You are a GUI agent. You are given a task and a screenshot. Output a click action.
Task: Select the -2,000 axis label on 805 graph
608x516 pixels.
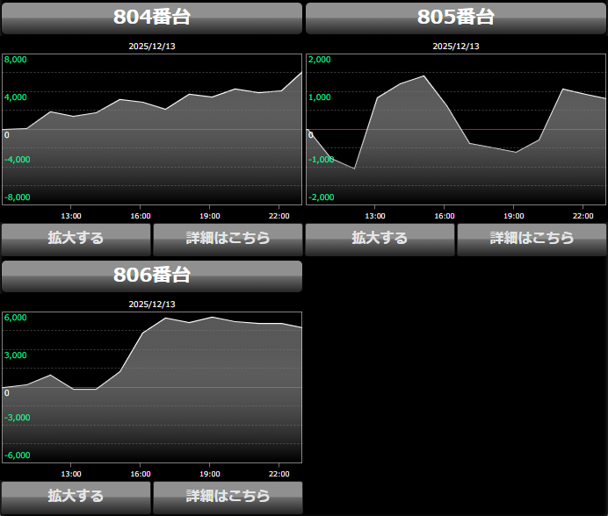tap(321, 197)
